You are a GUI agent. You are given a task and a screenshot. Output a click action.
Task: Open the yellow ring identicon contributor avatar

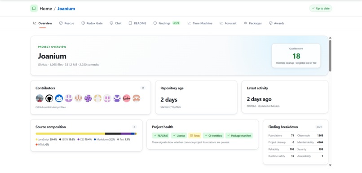[97, 98]
